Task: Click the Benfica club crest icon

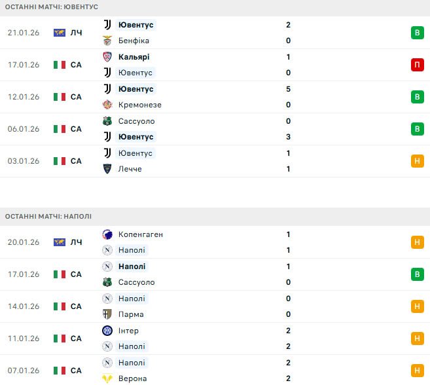Action: point(107,41)
